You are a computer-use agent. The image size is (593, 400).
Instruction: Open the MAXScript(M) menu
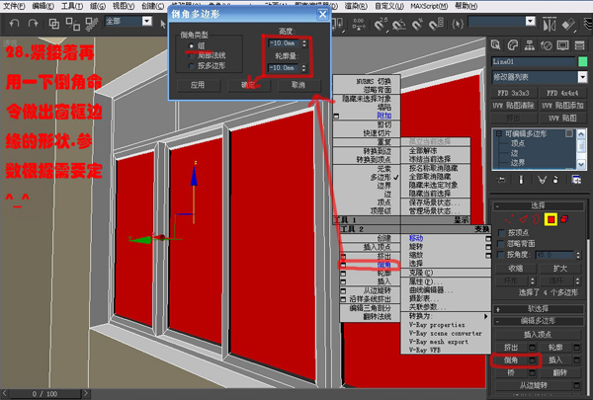point(429,6)
